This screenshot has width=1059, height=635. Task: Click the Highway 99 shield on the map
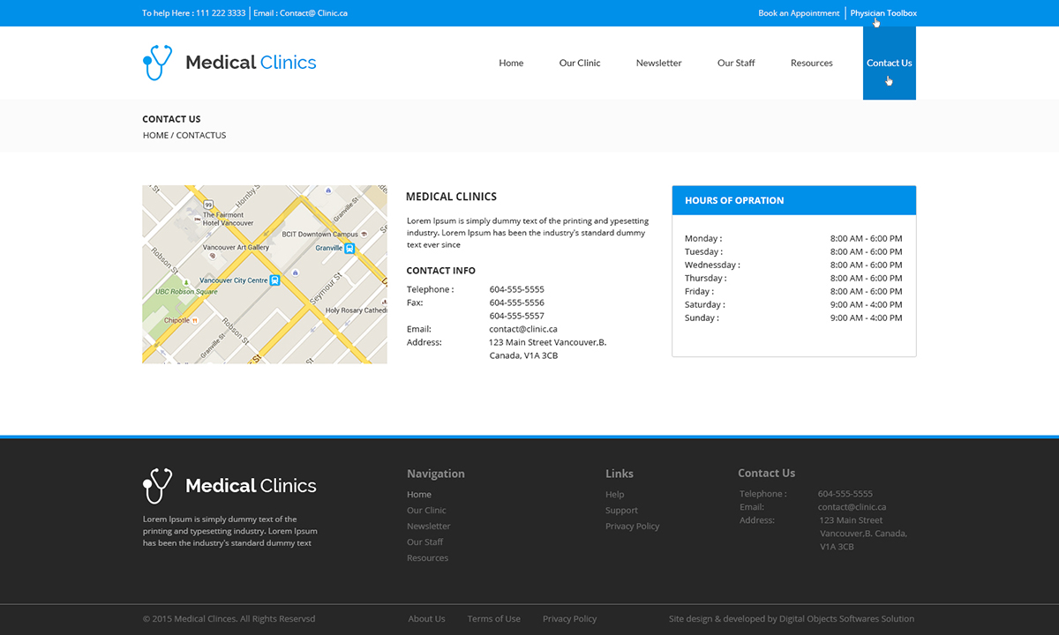(207, 205)
